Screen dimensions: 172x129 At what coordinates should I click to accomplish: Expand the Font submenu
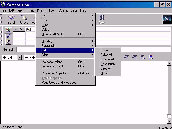pos(66,16)
